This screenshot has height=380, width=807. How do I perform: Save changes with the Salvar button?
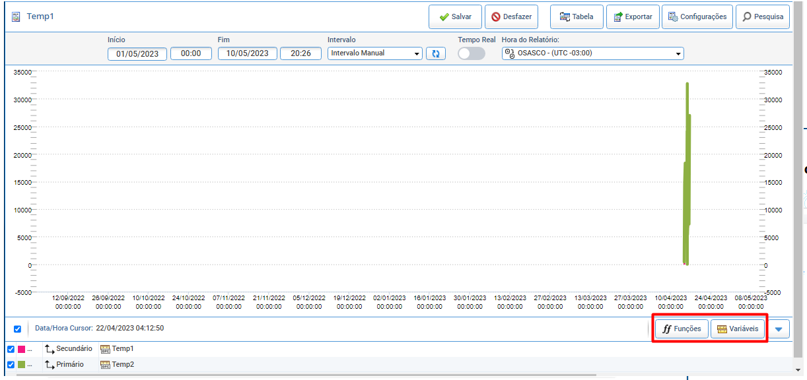point(455,17)
